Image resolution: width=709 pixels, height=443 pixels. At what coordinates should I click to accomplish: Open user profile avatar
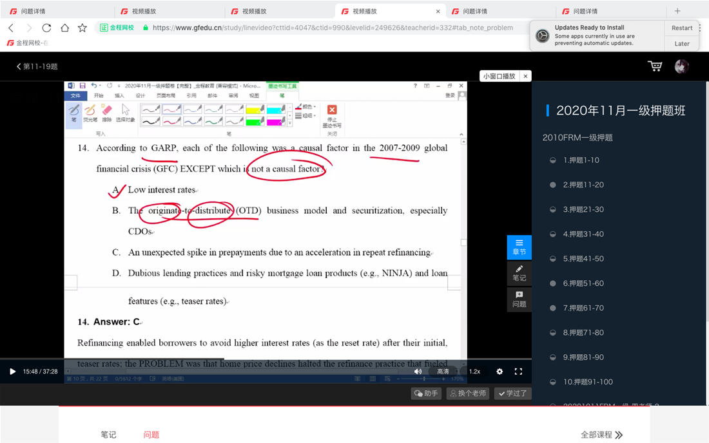[x=681, y=66]
